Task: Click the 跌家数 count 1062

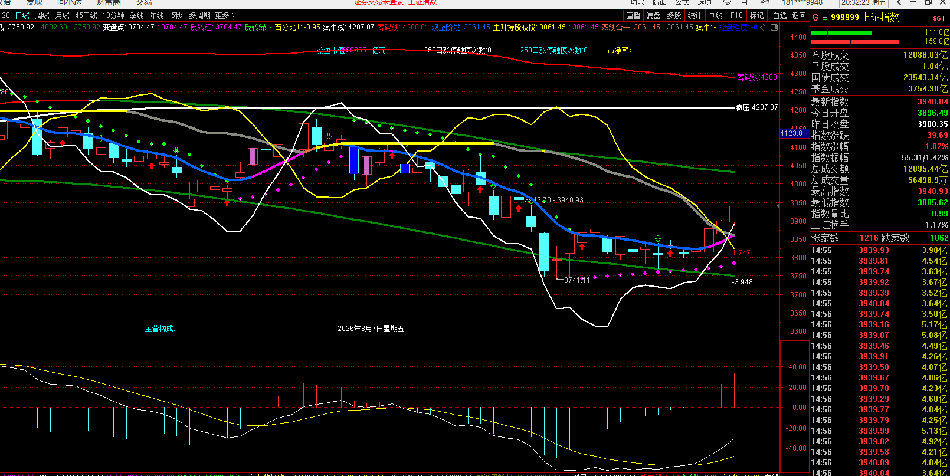Action: (939, 238)
